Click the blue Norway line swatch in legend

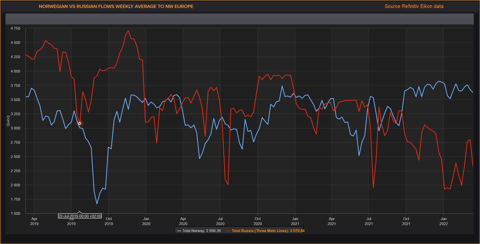click(x=179, y=231)
